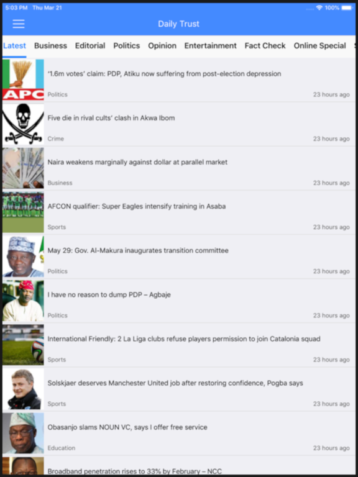Select the Fact Check tab
This screenshot has width=358, height=477.
(x=265, y=45)
